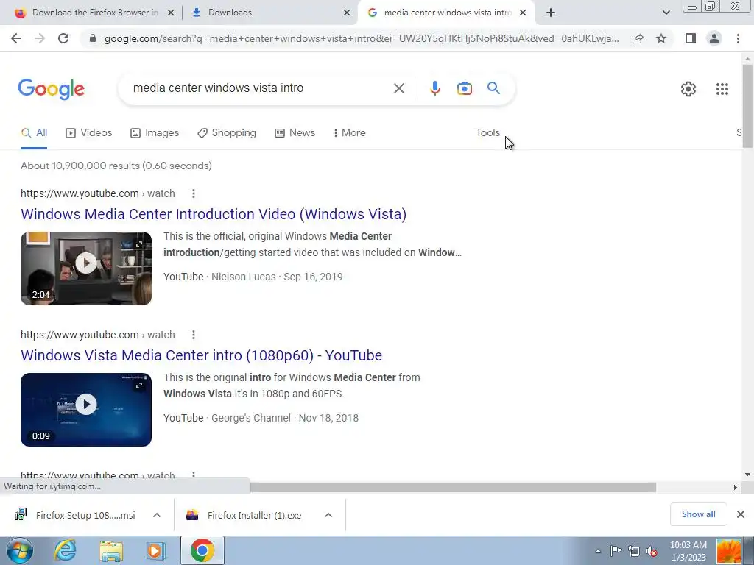
Task: Click the Action Center flag icon
Action: (x=616, y=551)
